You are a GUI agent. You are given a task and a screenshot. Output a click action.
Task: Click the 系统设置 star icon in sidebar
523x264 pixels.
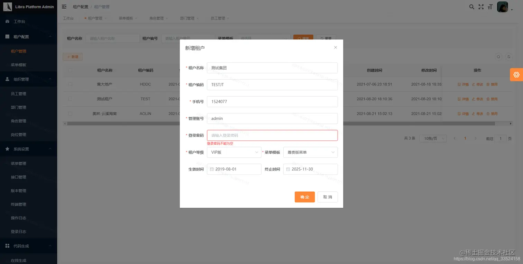pyautogui.click(x=7, y=149)
